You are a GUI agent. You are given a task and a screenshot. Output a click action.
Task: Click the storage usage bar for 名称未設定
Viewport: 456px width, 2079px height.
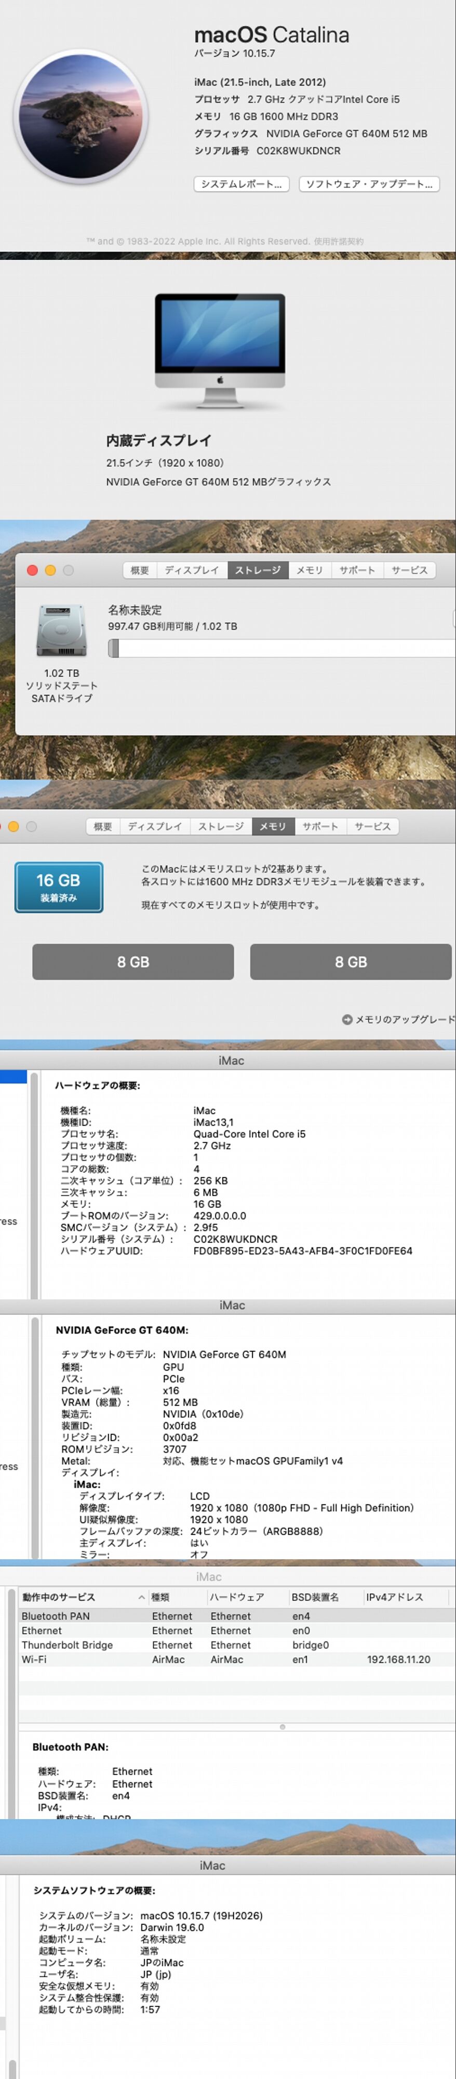[281, 647]
